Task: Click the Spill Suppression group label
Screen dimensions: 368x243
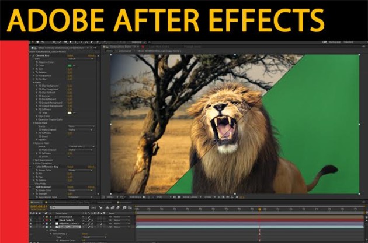Action: pos(44,160)
